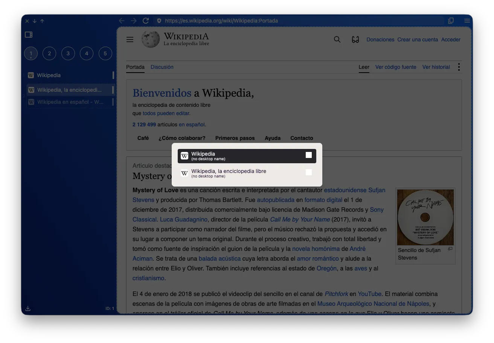The image size is (494, 343).
Task: Click the up arrow in the title bar
Action: click(x=42, y=21)
